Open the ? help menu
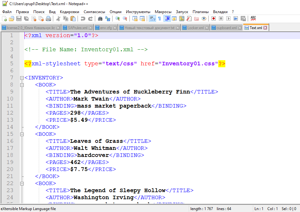This screenshot has width=300, height=212. [233, 12]
